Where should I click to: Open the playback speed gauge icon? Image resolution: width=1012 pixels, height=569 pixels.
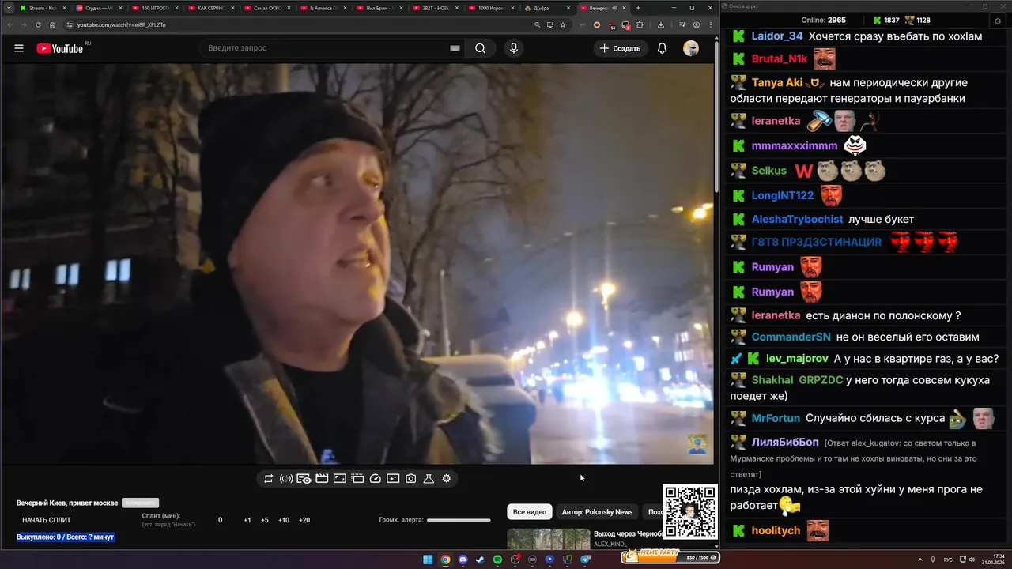[x=376, y=478]
